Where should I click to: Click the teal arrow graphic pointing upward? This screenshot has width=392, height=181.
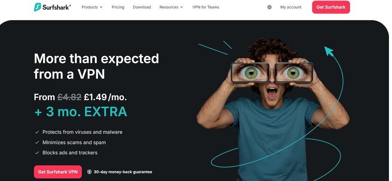(x=329, y=51)
